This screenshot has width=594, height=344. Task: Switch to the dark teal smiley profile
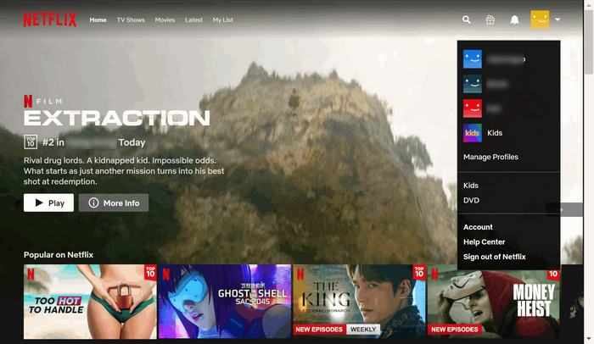(x=473, y=84)
